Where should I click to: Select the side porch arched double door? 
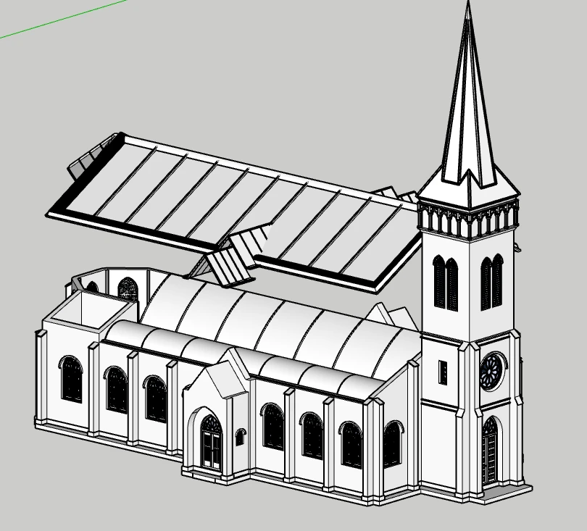pyautogui.click(x=211, y=441)
